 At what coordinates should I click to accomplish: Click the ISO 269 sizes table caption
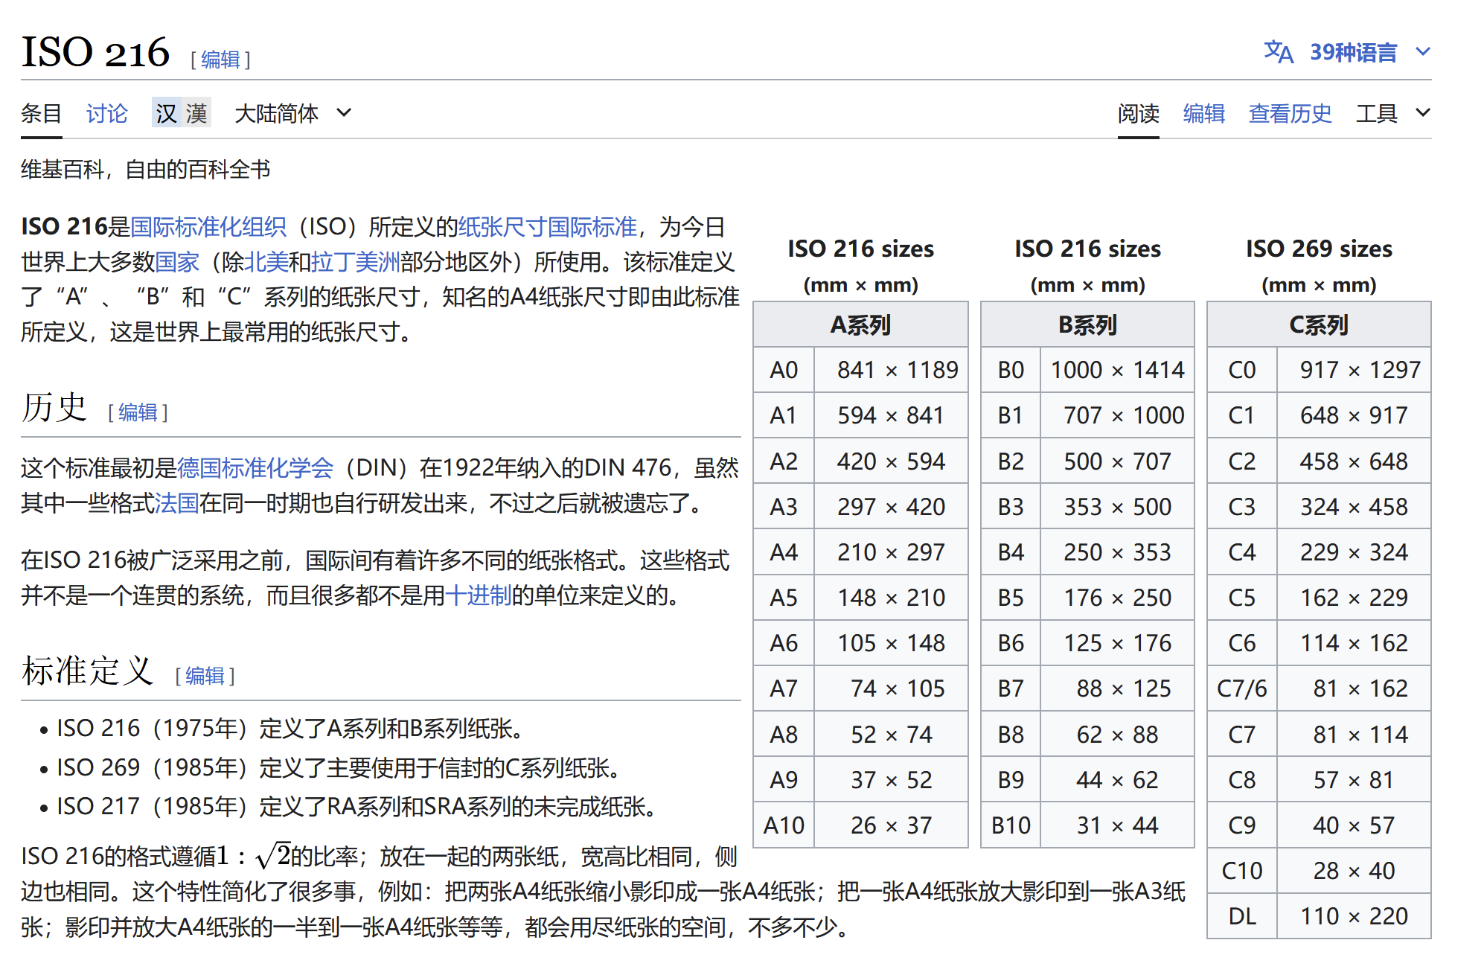point(1319,265)
